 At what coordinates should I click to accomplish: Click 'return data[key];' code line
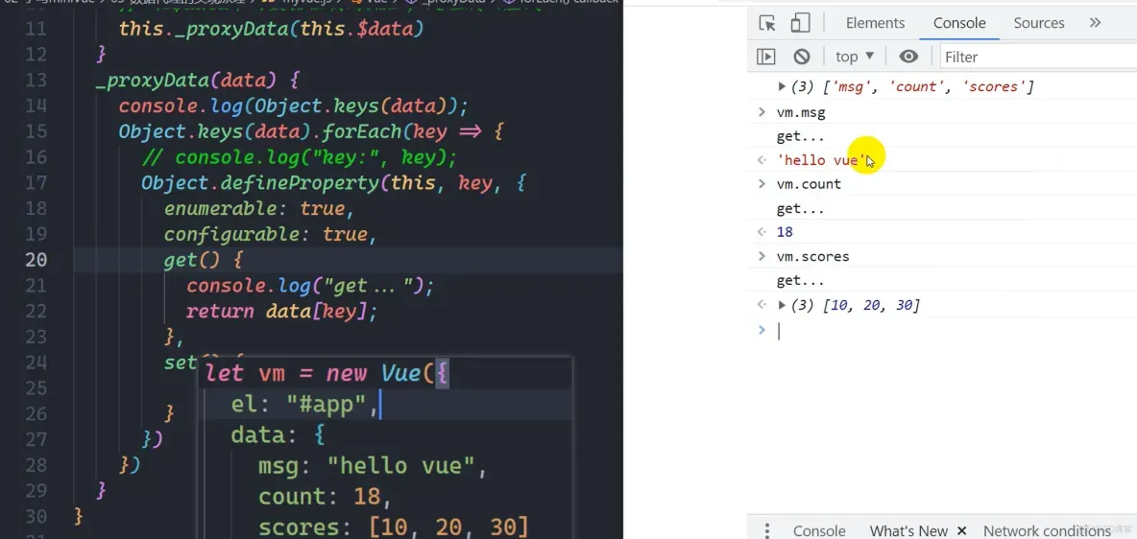tap(282, 312)
